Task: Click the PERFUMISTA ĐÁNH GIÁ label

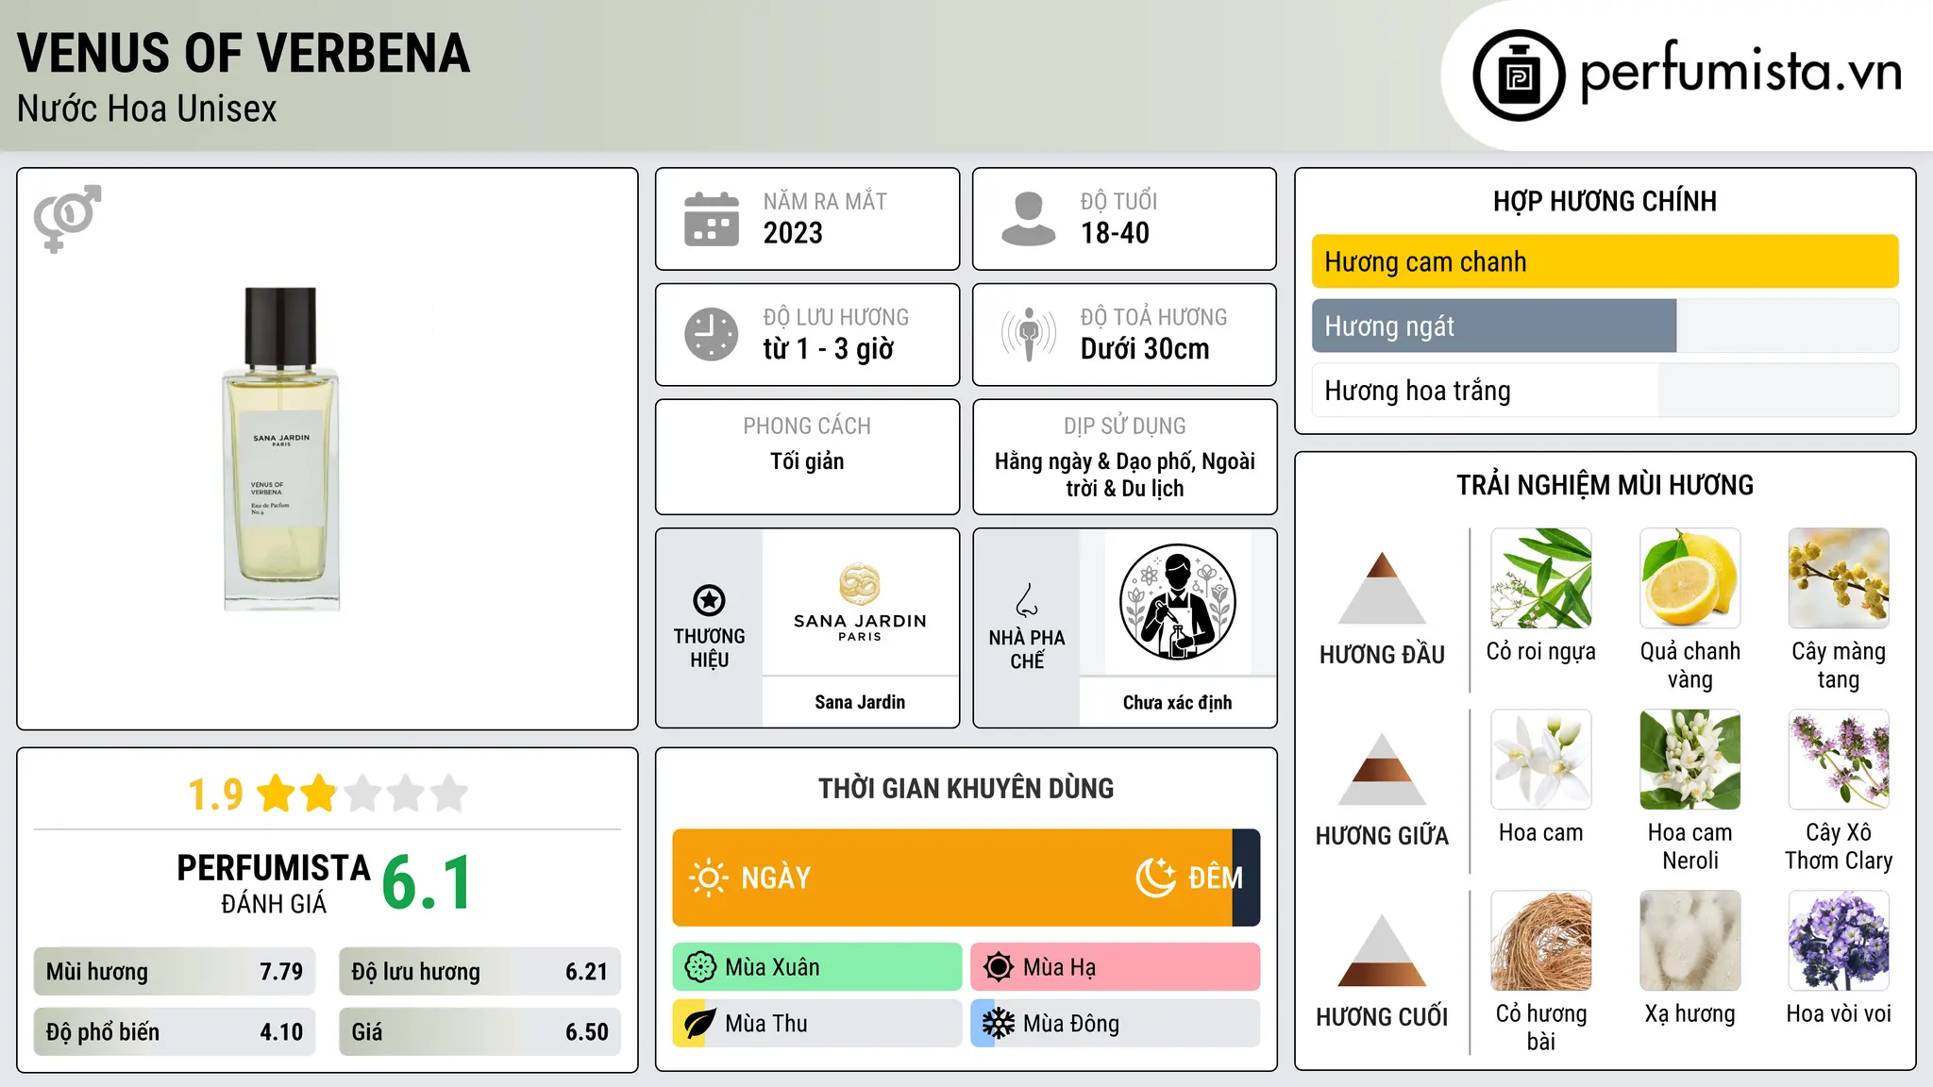Action: (274, 883)
